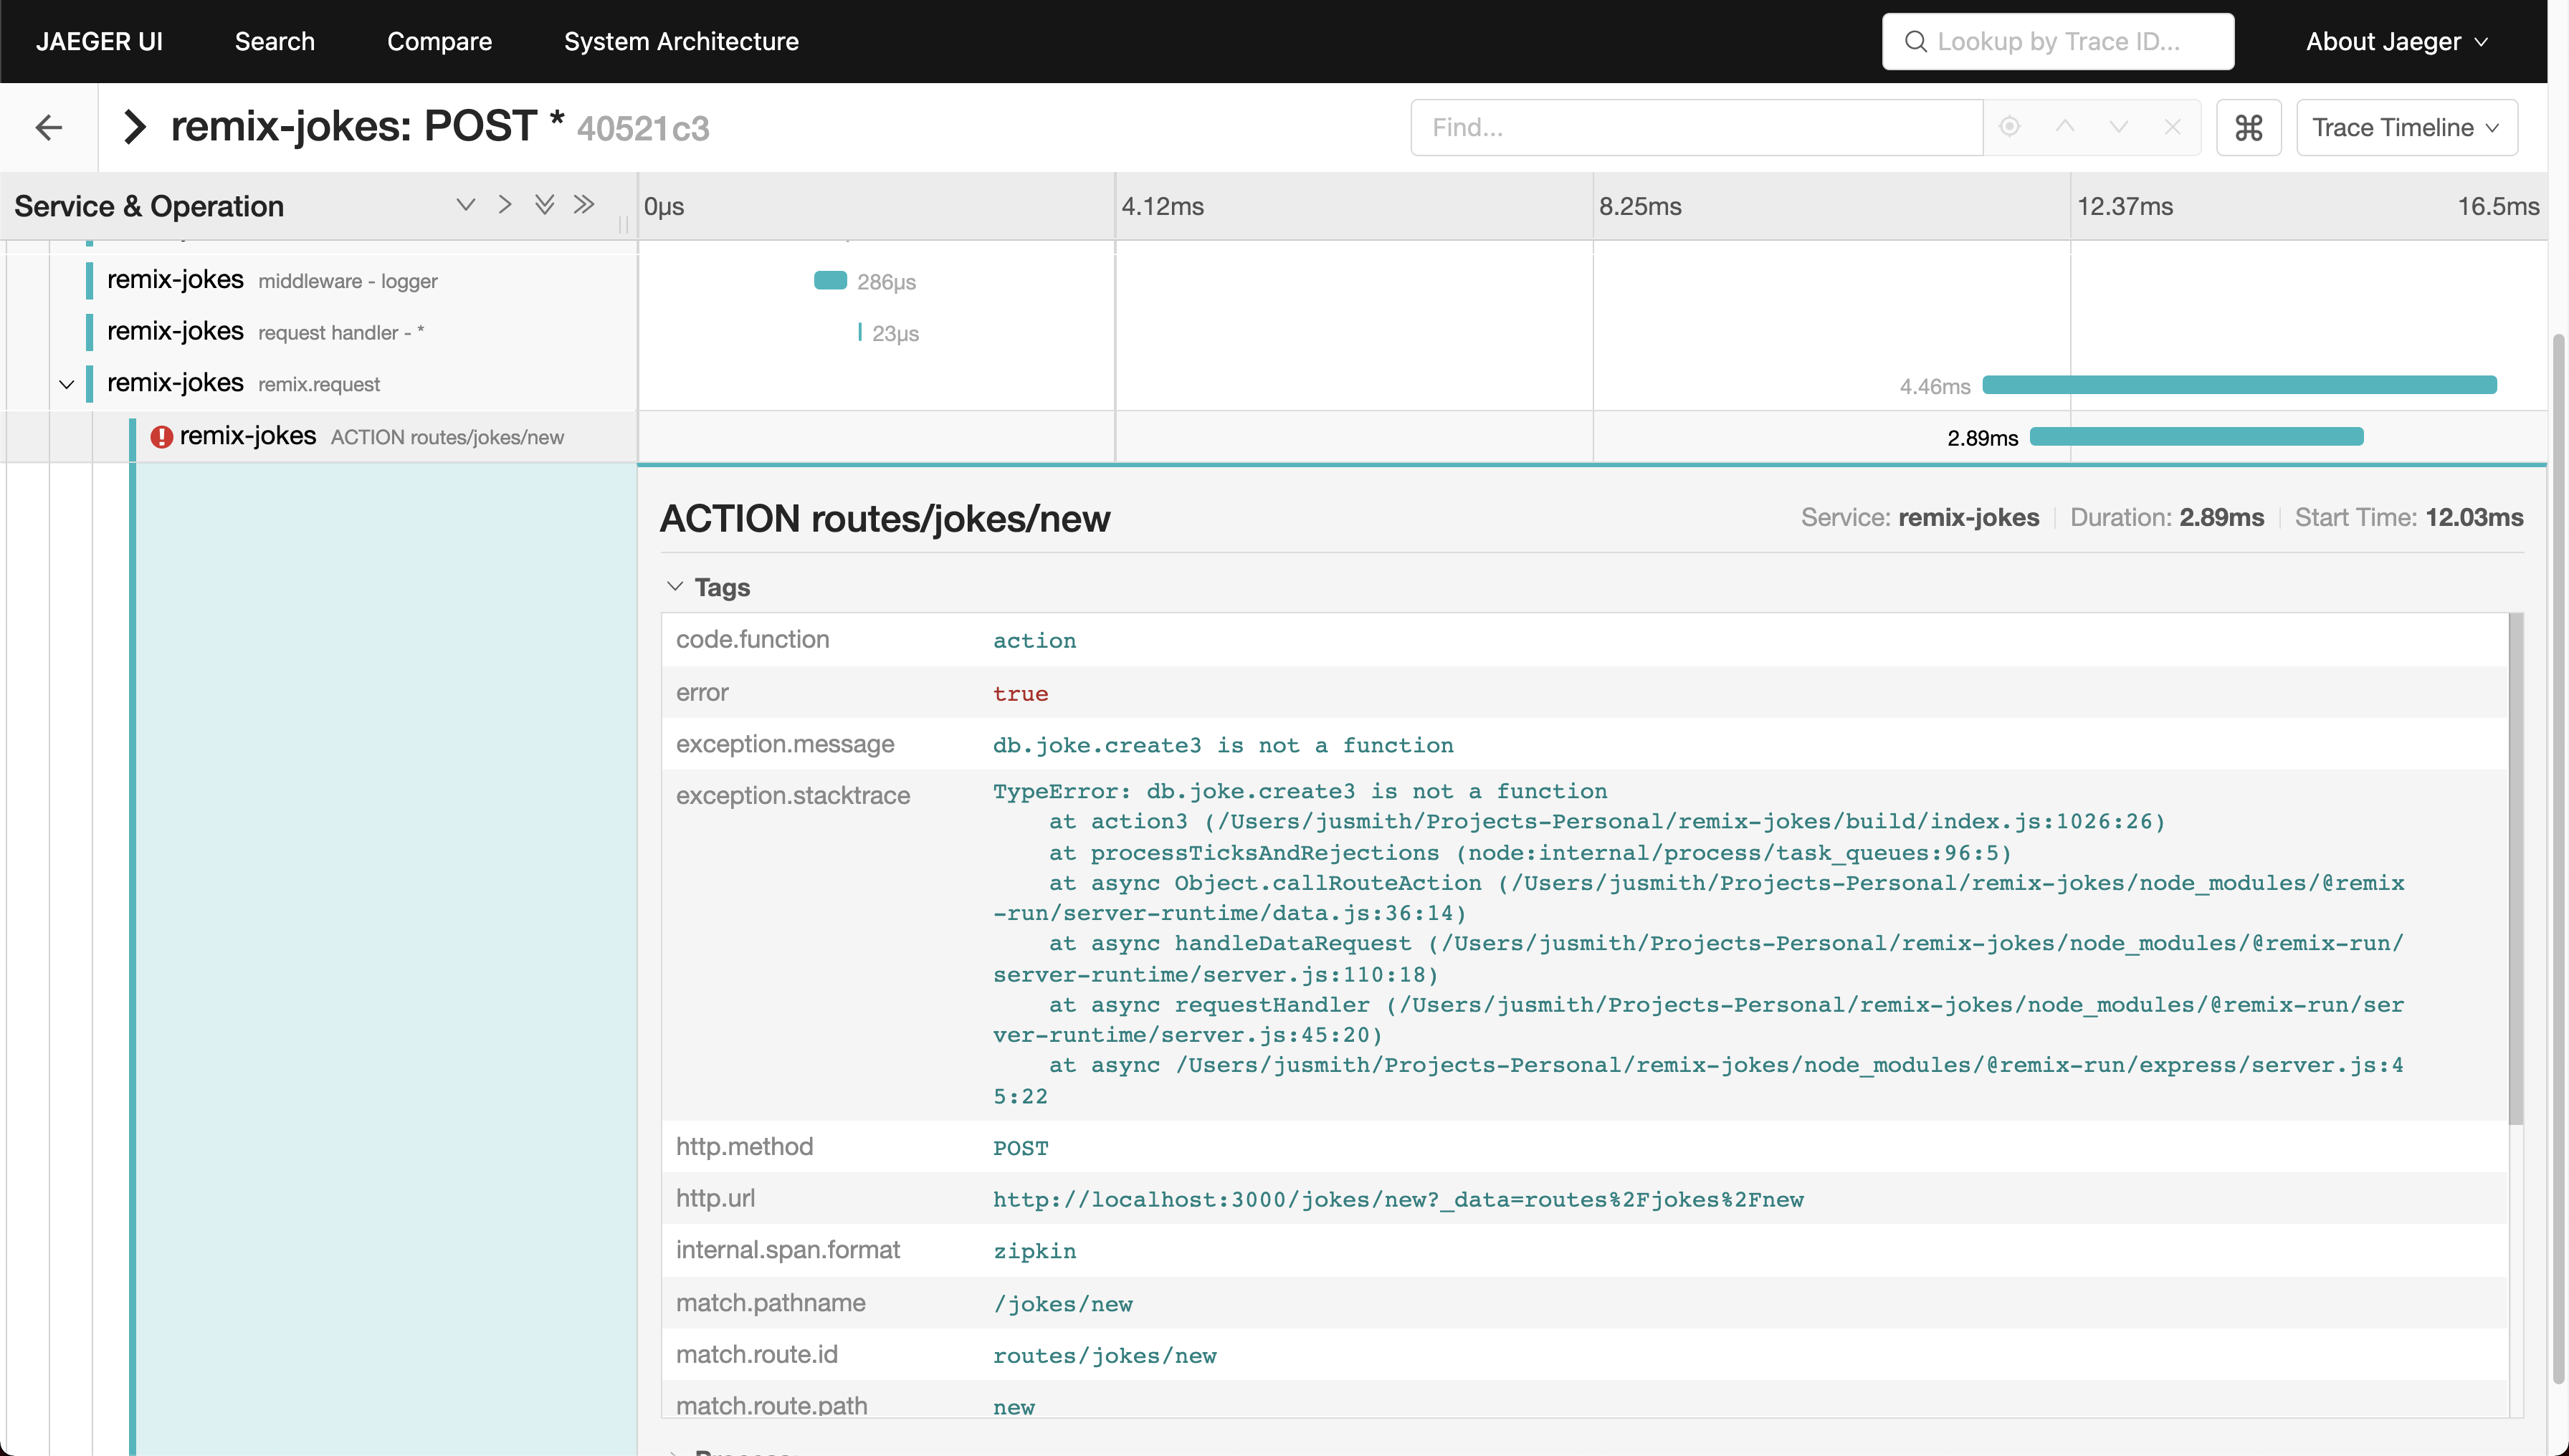Go to System Architecture page
Image resolution: width=2569 pixels, height=1456 pixels.
pos(680,41)
